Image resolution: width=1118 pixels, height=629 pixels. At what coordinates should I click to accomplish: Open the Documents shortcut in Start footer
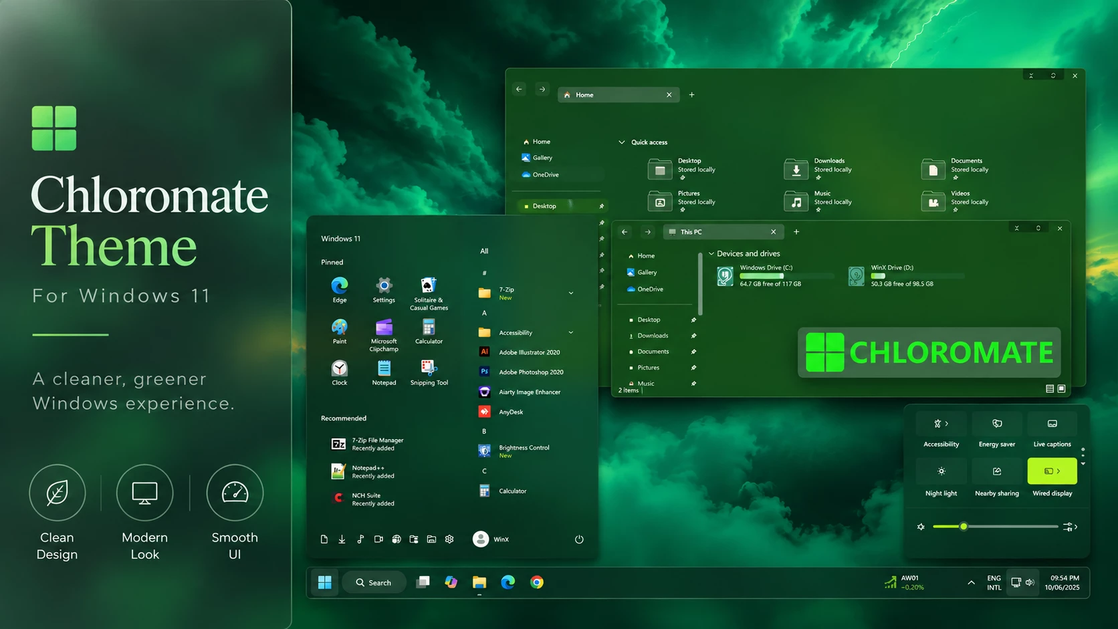tap(324, 539)
